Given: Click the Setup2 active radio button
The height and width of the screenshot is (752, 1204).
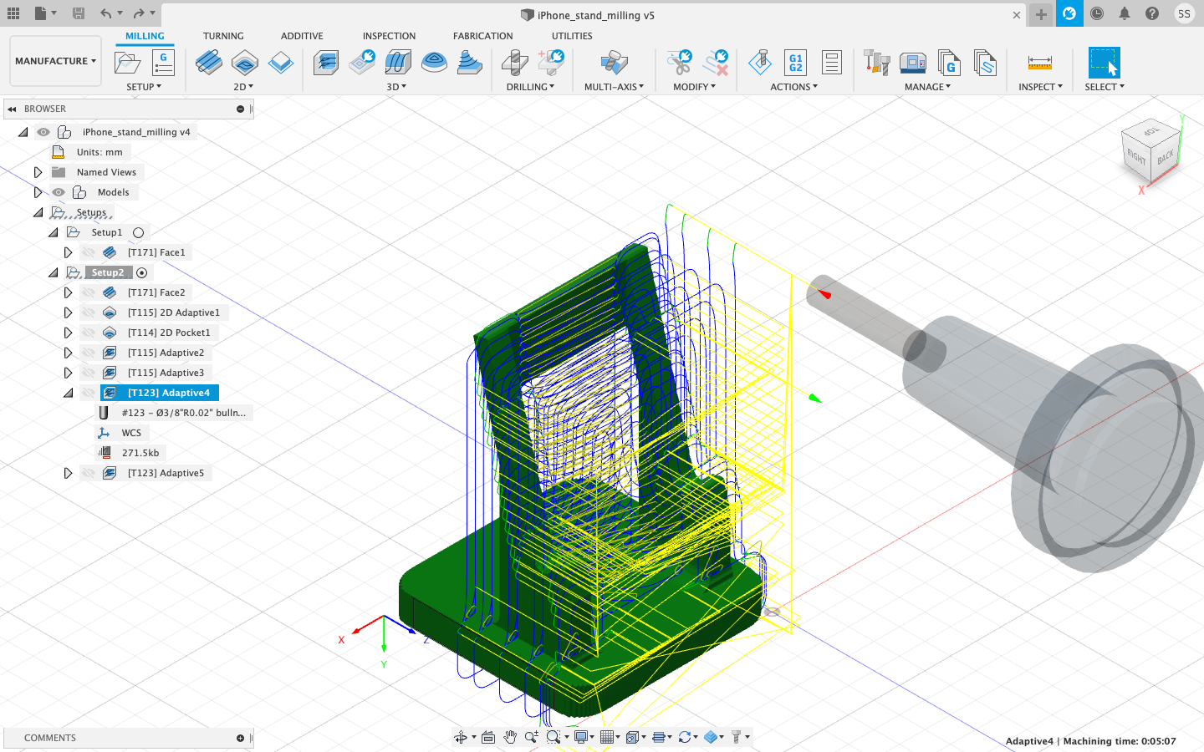Looking at the screenshot, I should [142, 273].
